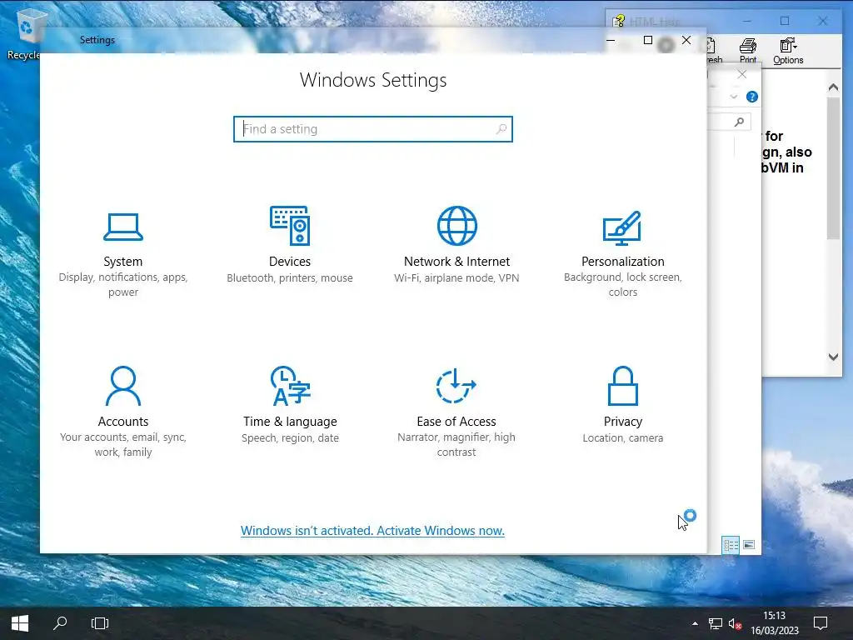
Task: Click Print in the HTML Help toolbar
Action: point(748,51)
